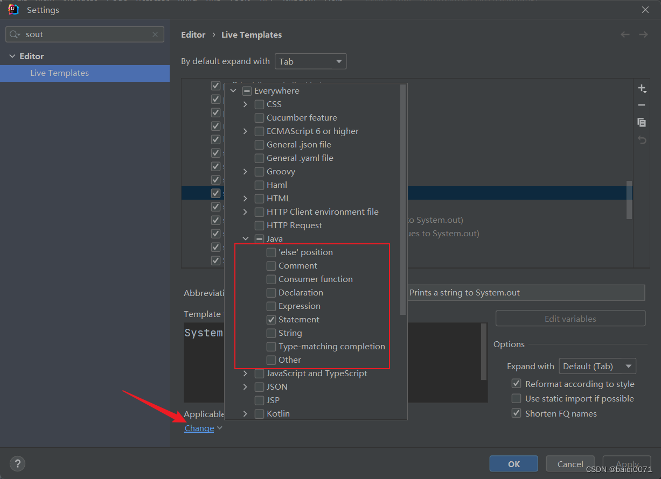Uncheck the Statement checkbox
Image resolution: width=661 pixels, height=479 pixels.
coord(271,320)
